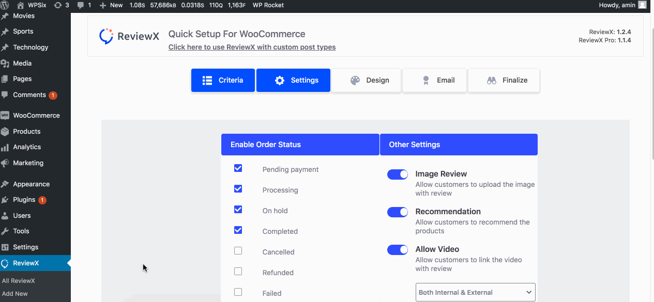Click the Appearance paintbrush icon
The width and height of the screenshot is (654, 302).
coord(5,184)
